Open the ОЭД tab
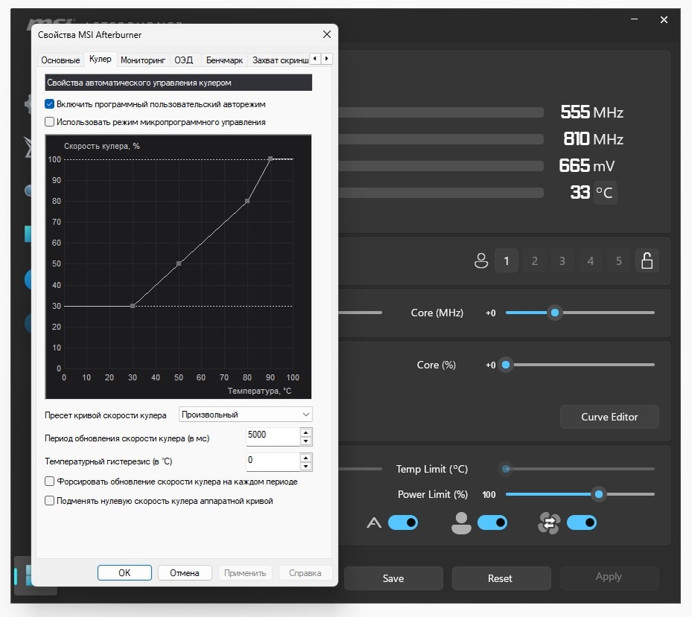This screenshot has height=617, width=692. tap(184, 60)
